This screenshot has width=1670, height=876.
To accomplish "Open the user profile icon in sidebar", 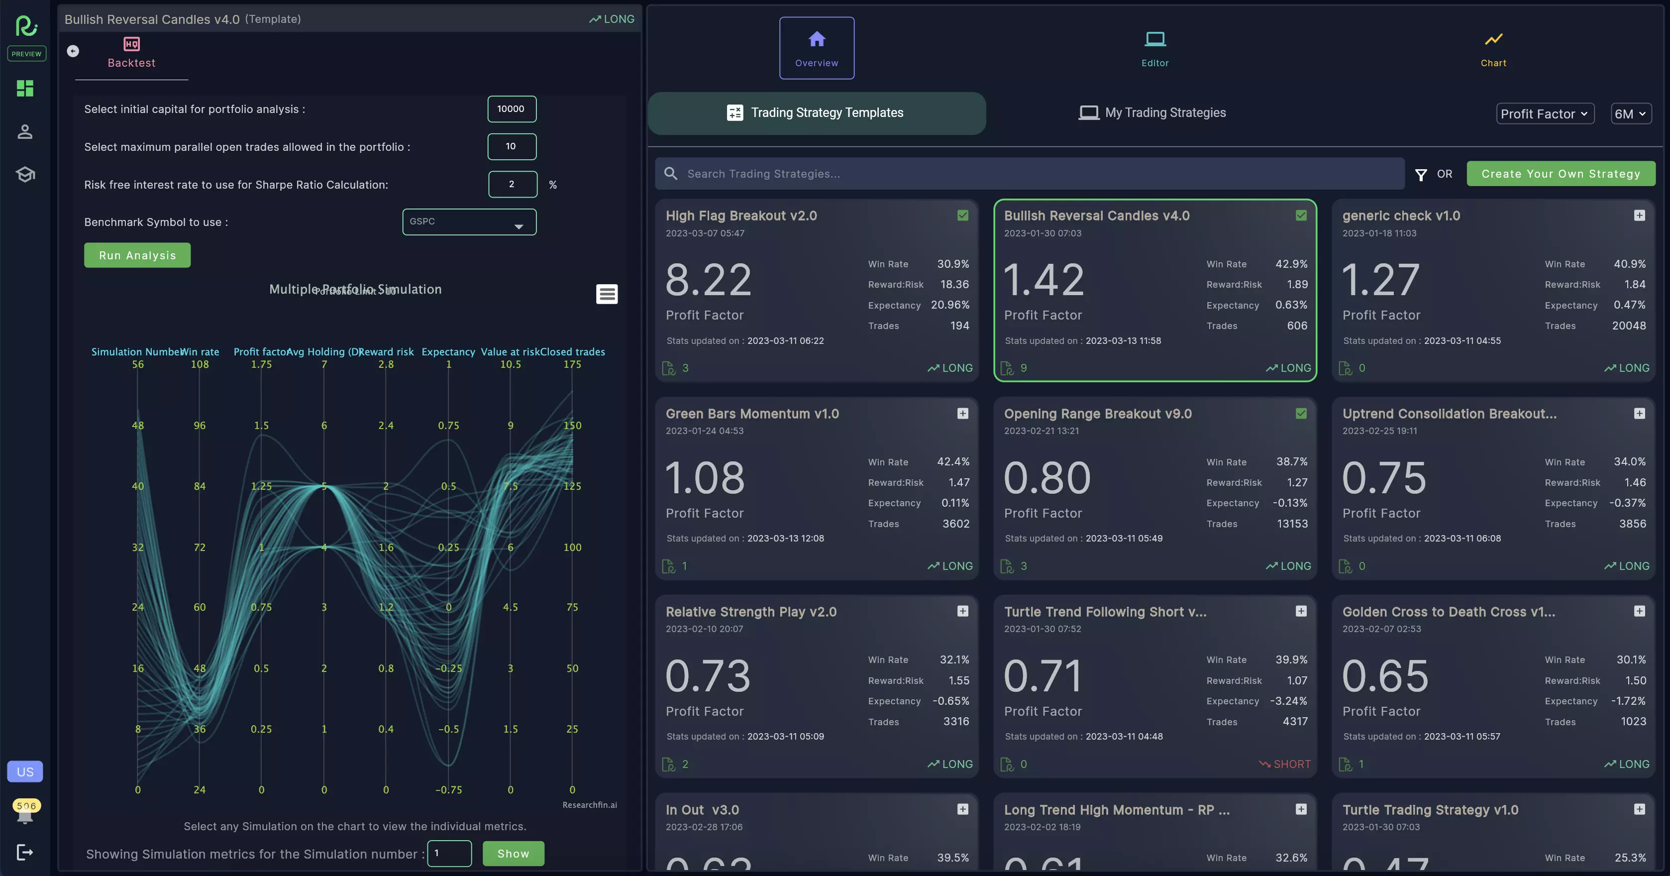I will coord(25,131).
